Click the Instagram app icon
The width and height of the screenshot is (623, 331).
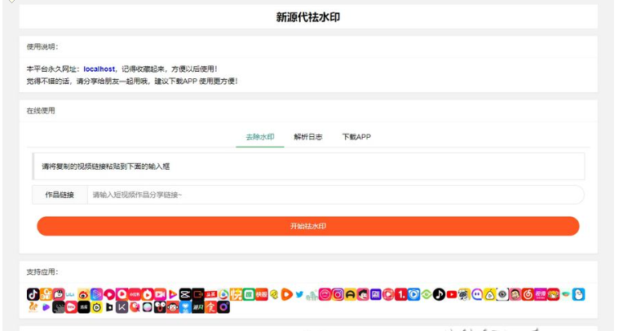tap(337, 294)
